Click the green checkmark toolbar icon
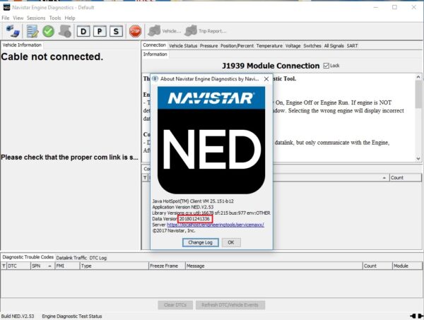Screen dimensions: 424x320 coord(48,31)
